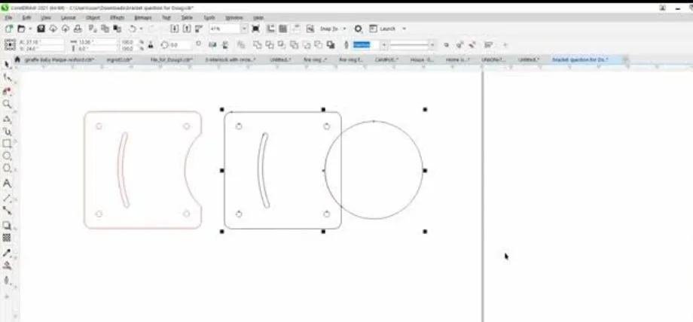Click the Paste icon in the toolbar
693x322 pixels.
click(x=117, y=29)
